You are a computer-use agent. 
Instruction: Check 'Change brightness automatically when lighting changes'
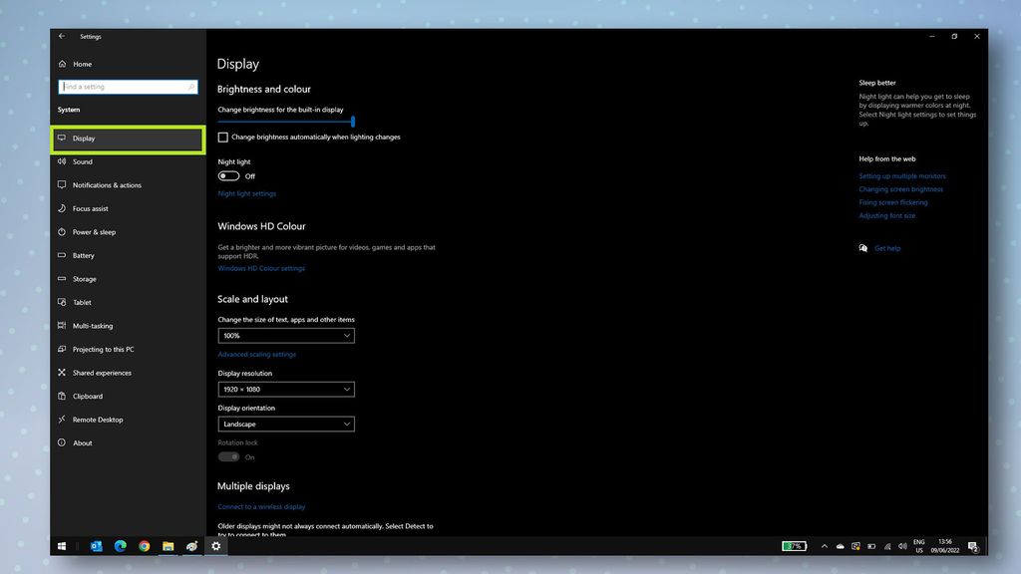[x=223, y=137]
